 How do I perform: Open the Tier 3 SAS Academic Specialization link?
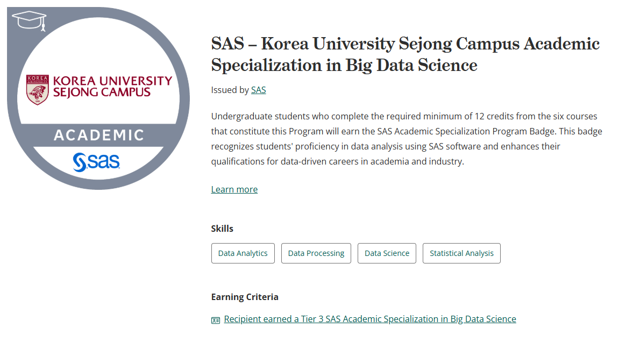(370, 319)
